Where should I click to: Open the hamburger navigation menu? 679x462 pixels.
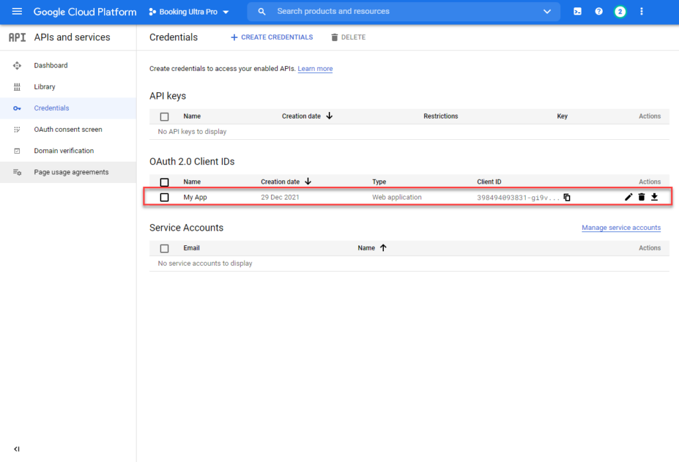pos(17,11)
